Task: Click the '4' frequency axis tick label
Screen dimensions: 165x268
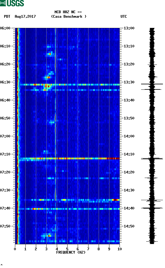Action: 57,249
